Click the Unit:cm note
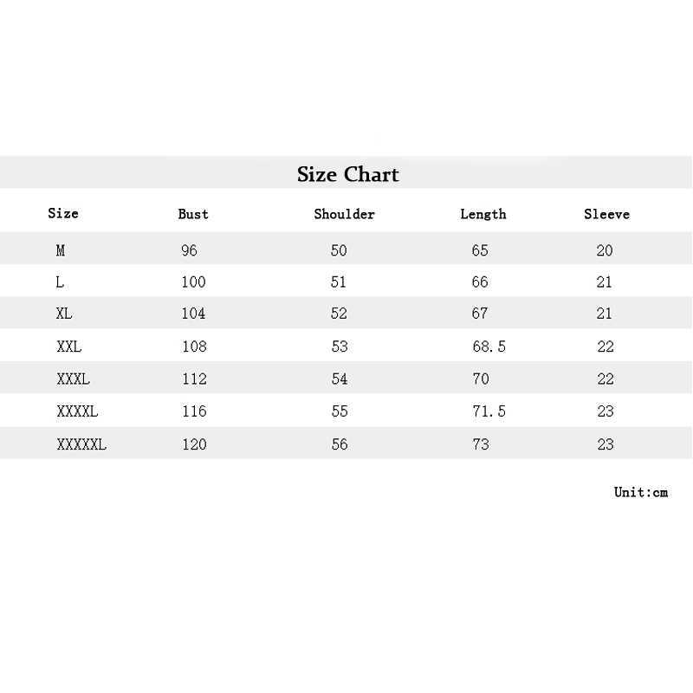 [x=641, y=492]
